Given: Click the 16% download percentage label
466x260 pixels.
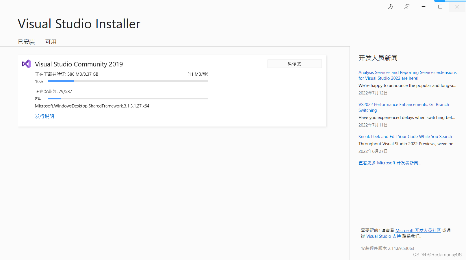Looking at the screenshot, I should [x=39, y=81].
